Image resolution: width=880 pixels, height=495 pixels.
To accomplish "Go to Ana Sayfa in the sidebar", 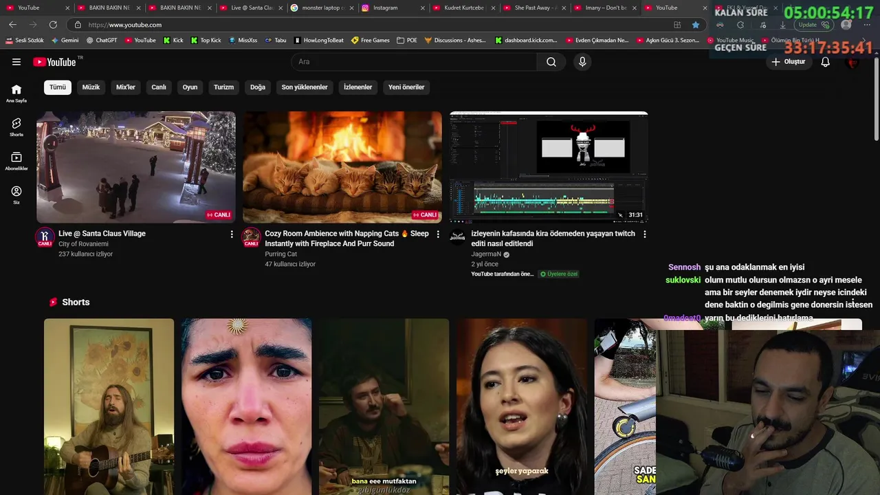I will point(16,93).
